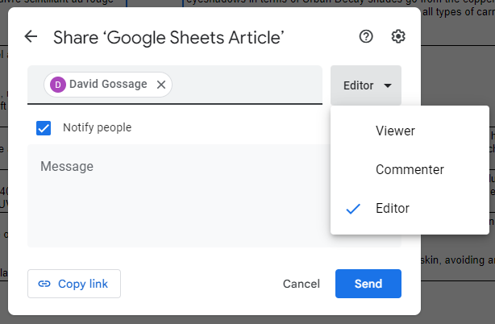Click David Gossage's purple avatar
495x324 pixels.
click(x=58, y=85)
